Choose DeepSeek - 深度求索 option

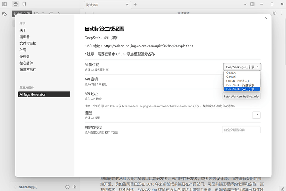[x=242, y=85]
